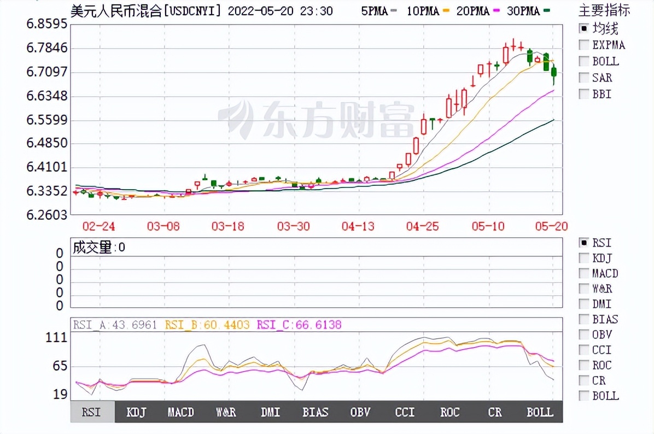Enable the MACD indicator in sidebar
This screenshot has width=654, height=434.
[x=583, y=273]
